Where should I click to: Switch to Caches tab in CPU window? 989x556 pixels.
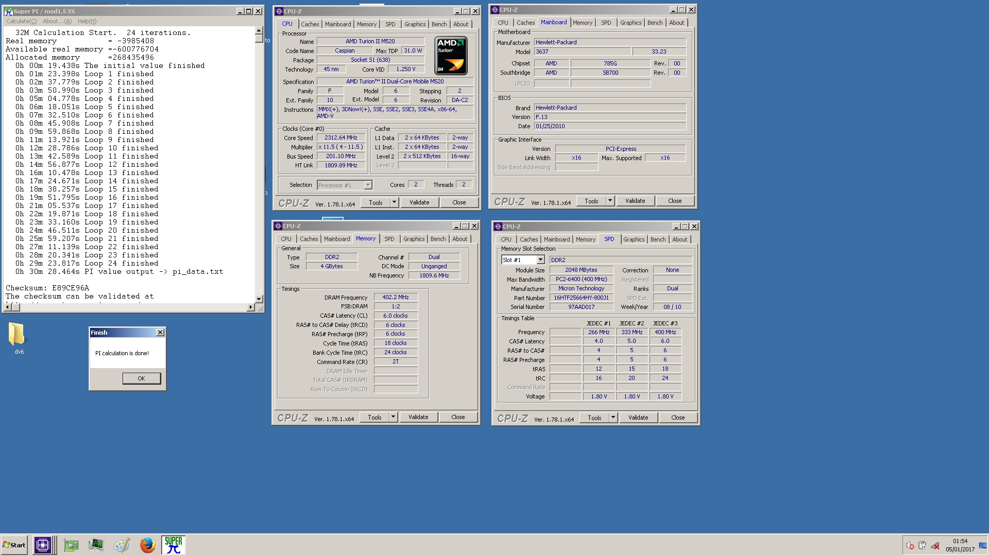310,24
